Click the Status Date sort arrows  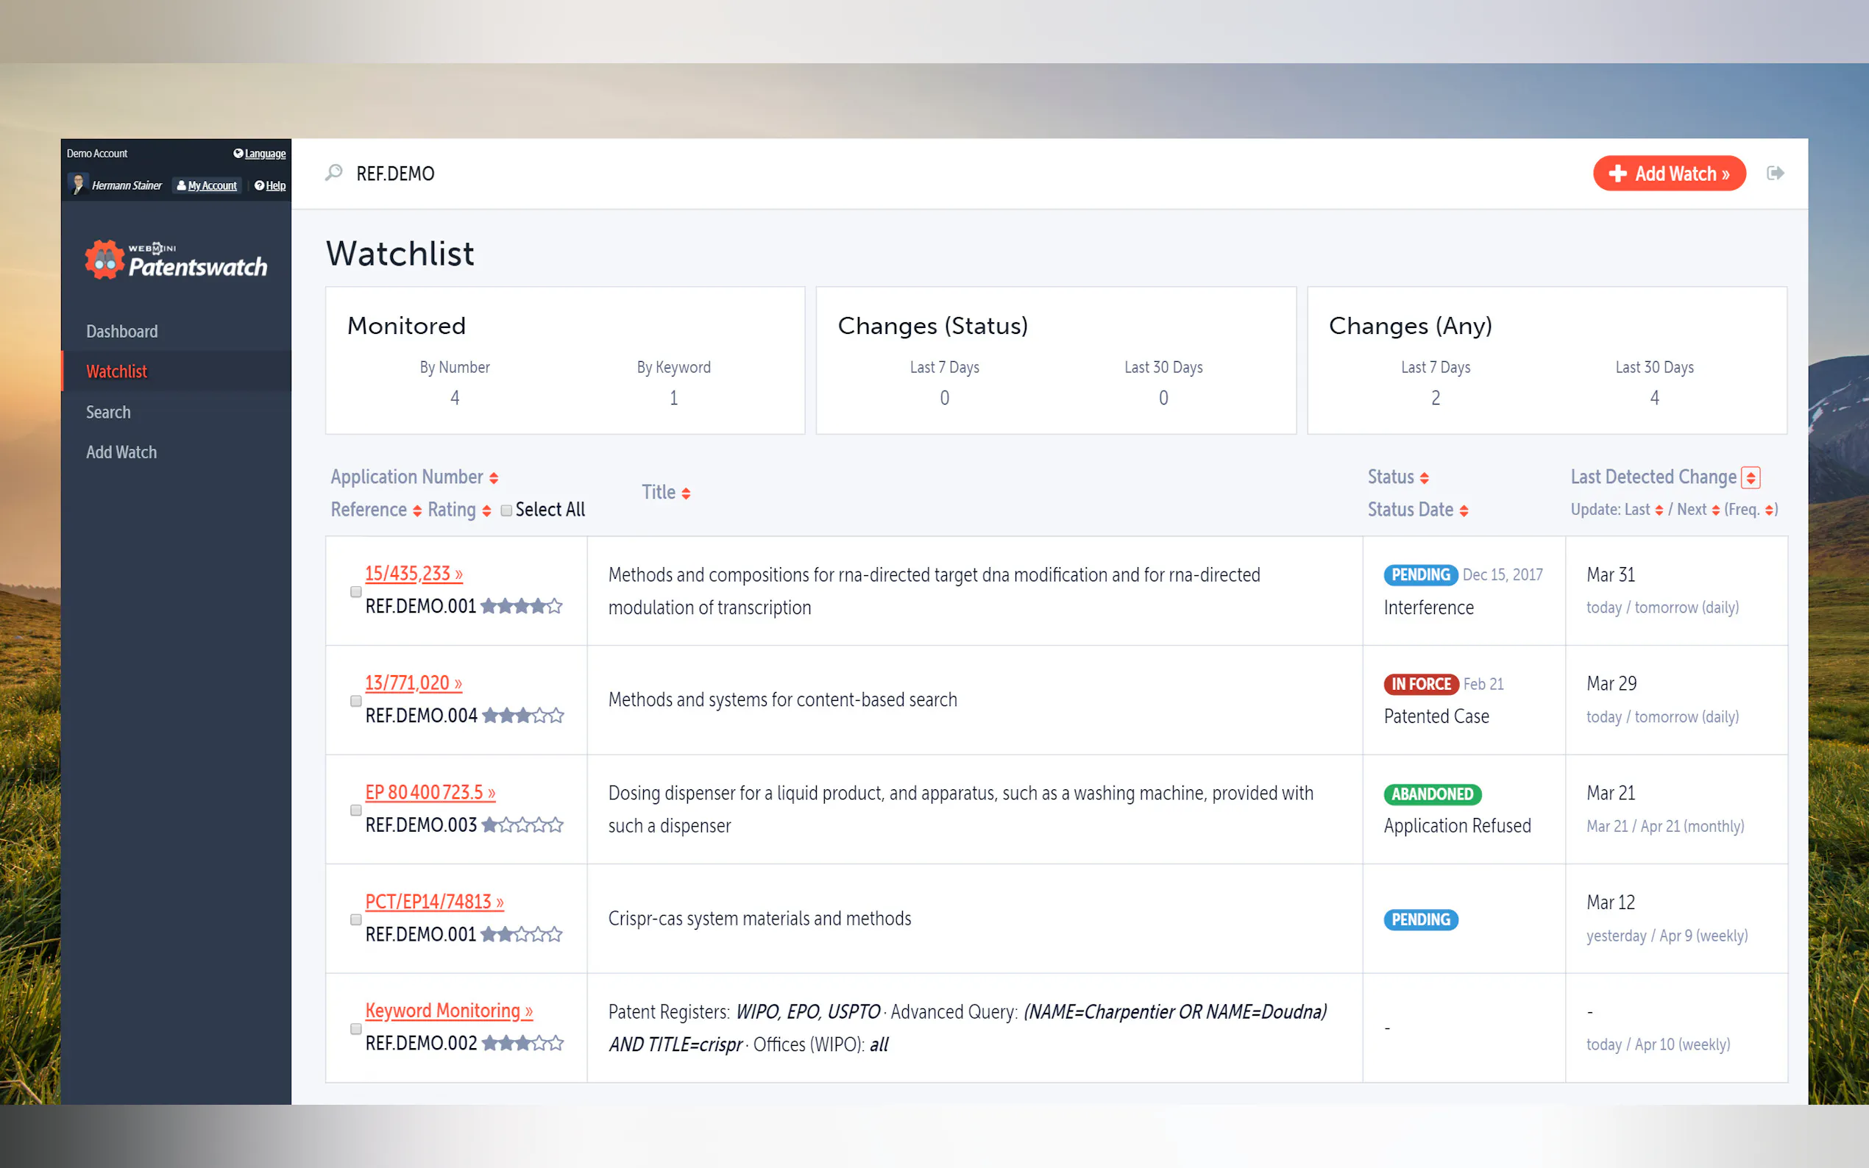[x=1464, y=510]
